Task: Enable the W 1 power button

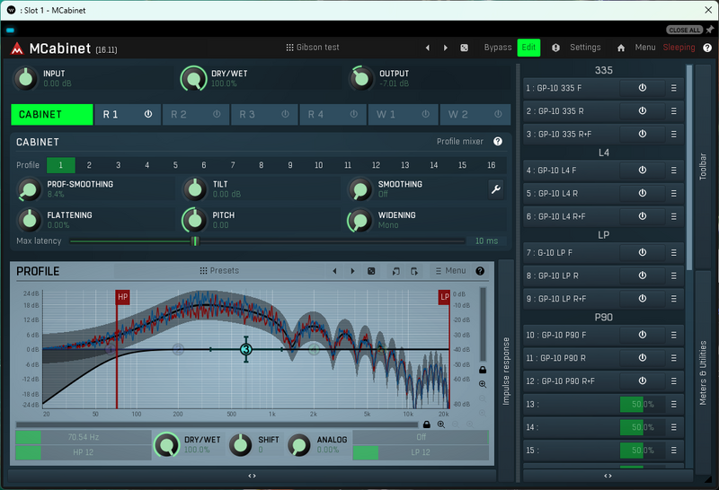Action: [x=425, y=114]
